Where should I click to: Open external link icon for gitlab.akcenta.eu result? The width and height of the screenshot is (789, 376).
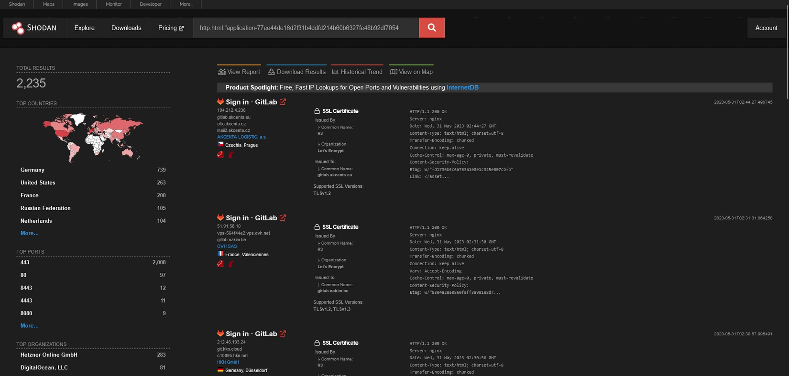click(x=283, y=102)
